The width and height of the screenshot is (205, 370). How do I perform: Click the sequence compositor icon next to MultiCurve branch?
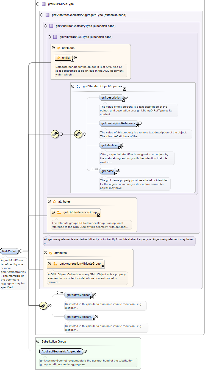point(55,134)
